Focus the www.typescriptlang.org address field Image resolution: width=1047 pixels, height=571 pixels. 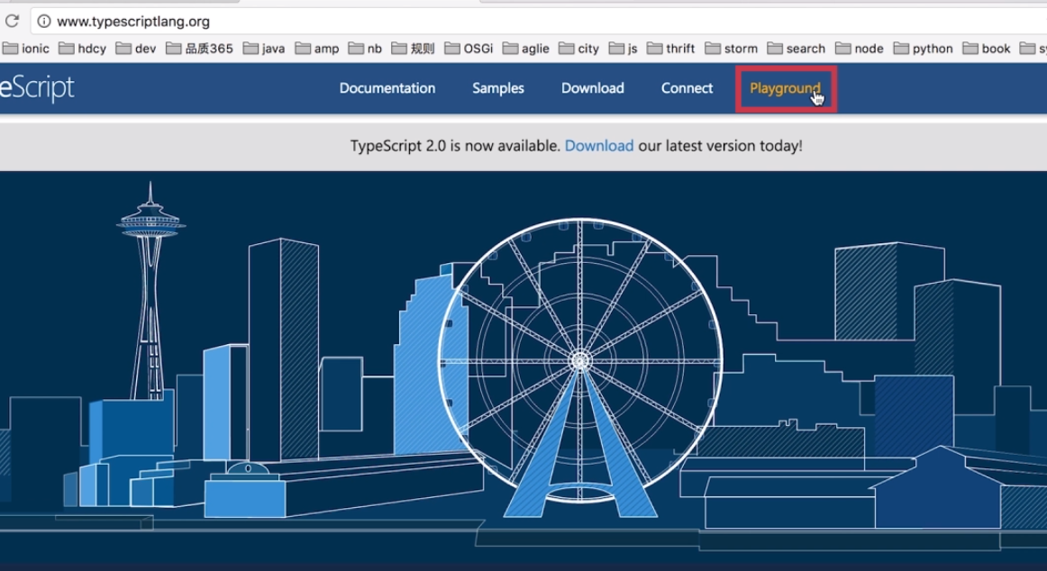(538, 22)
